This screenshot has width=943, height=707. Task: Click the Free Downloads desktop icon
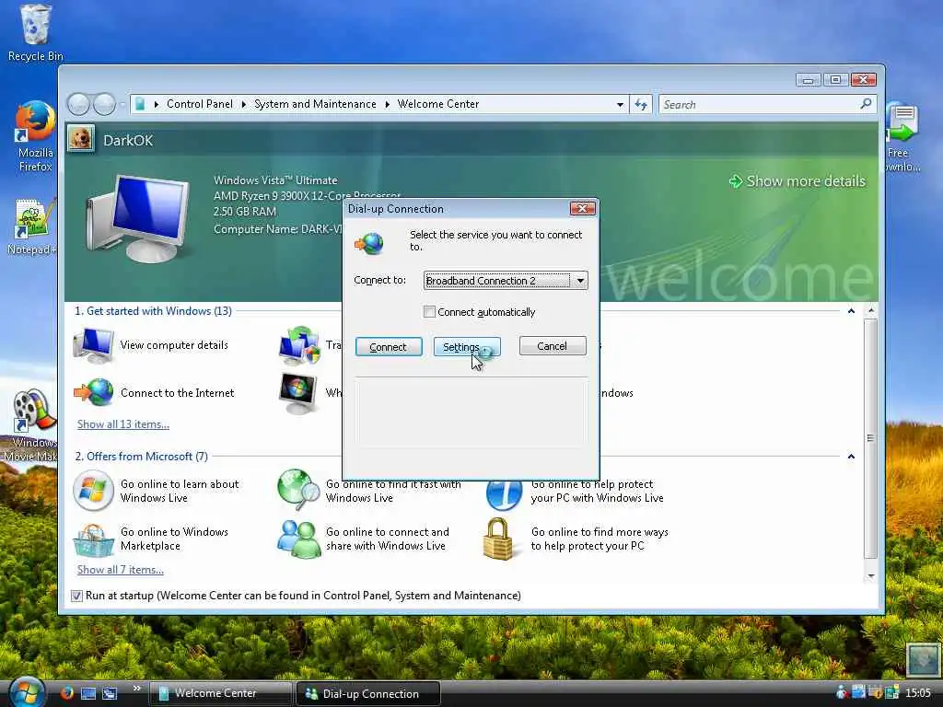[902, 137]
